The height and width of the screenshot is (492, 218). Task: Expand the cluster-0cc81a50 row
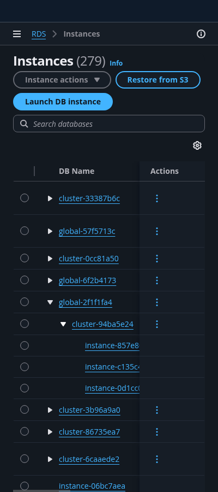pyautogui.click(x=50, y=259)
